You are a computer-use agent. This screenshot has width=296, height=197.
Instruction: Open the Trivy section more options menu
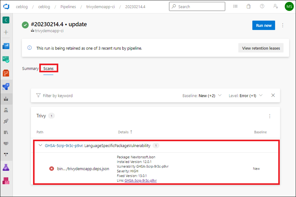(x=270, y=116)
